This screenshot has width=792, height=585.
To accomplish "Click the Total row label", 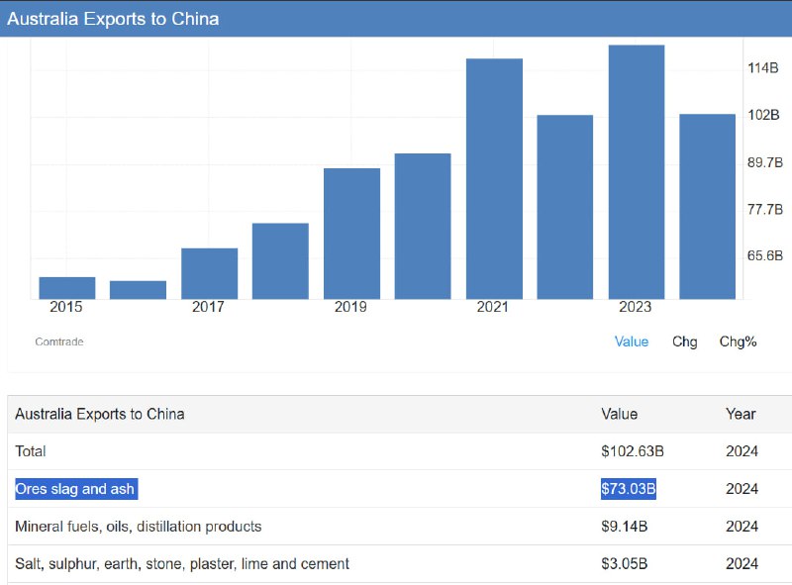I will tap(31, 451).
